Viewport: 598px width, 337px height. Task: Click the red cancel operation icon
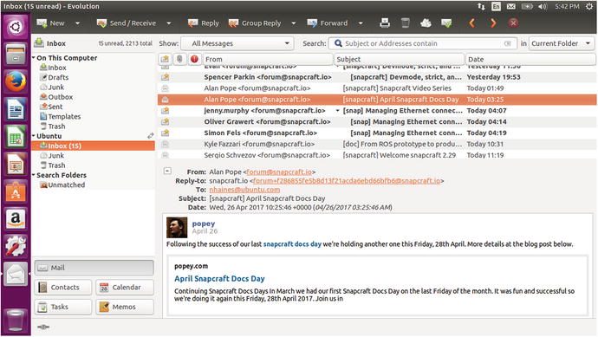click(x=513, y=23)
